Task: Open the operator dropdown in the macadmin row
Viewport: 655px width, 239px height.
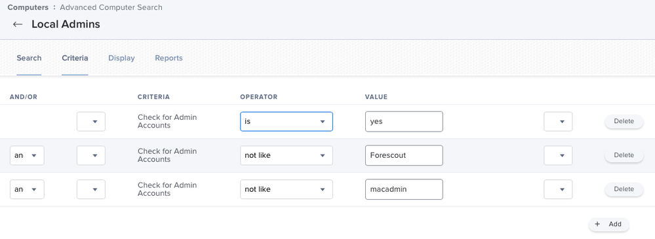Action: point(287,189)
